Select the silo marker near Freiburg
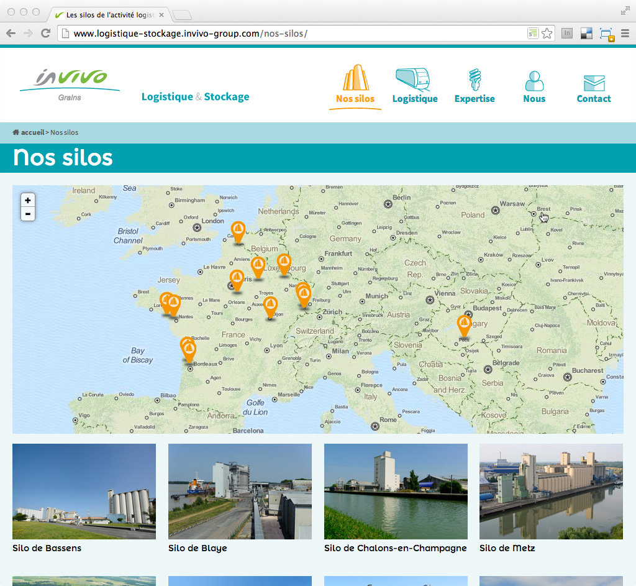This screenshot has height=586, width=636. click(x=304, y=296)
